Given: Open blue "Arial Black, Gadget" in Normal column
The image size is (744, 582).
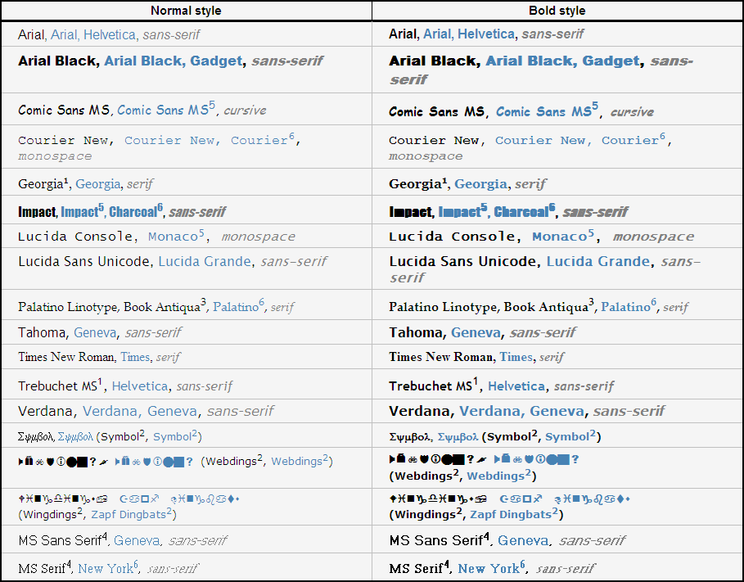Looking at the screenshot, I should (x=173, y=61).
